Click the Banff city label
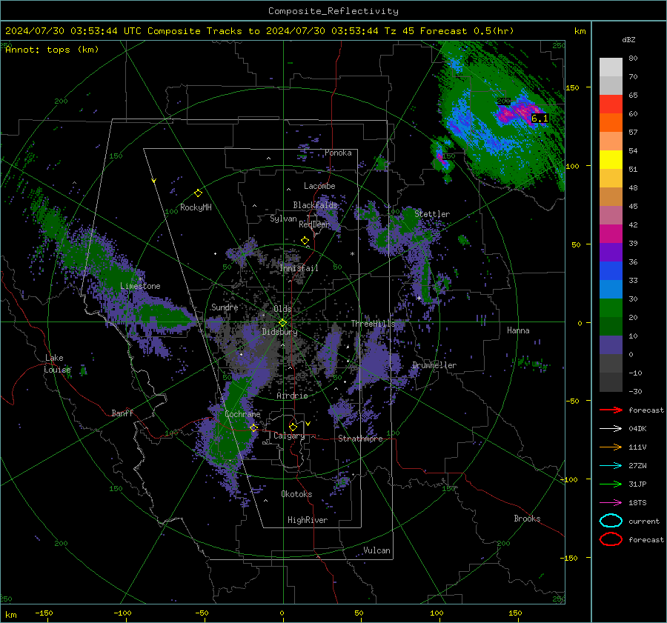The height and width of the screenshot is (623, 667). [122, 413]
